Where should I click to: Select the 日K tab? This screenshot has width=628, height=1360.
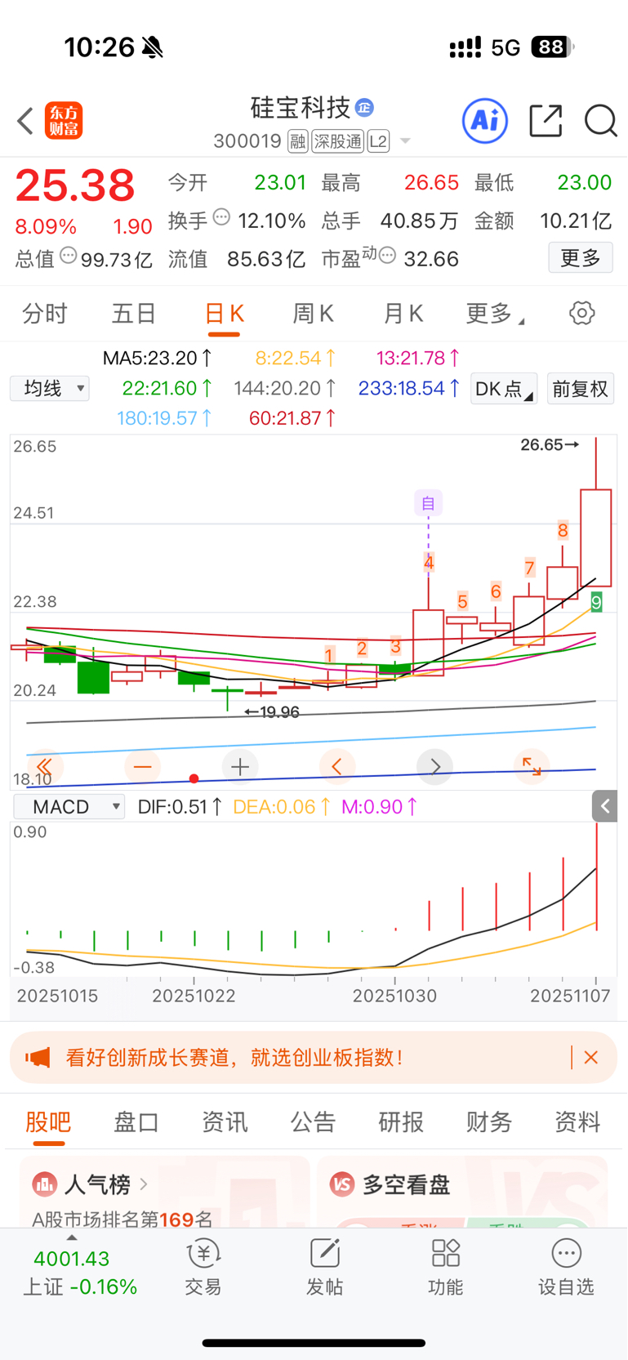(x=224, y=314)
